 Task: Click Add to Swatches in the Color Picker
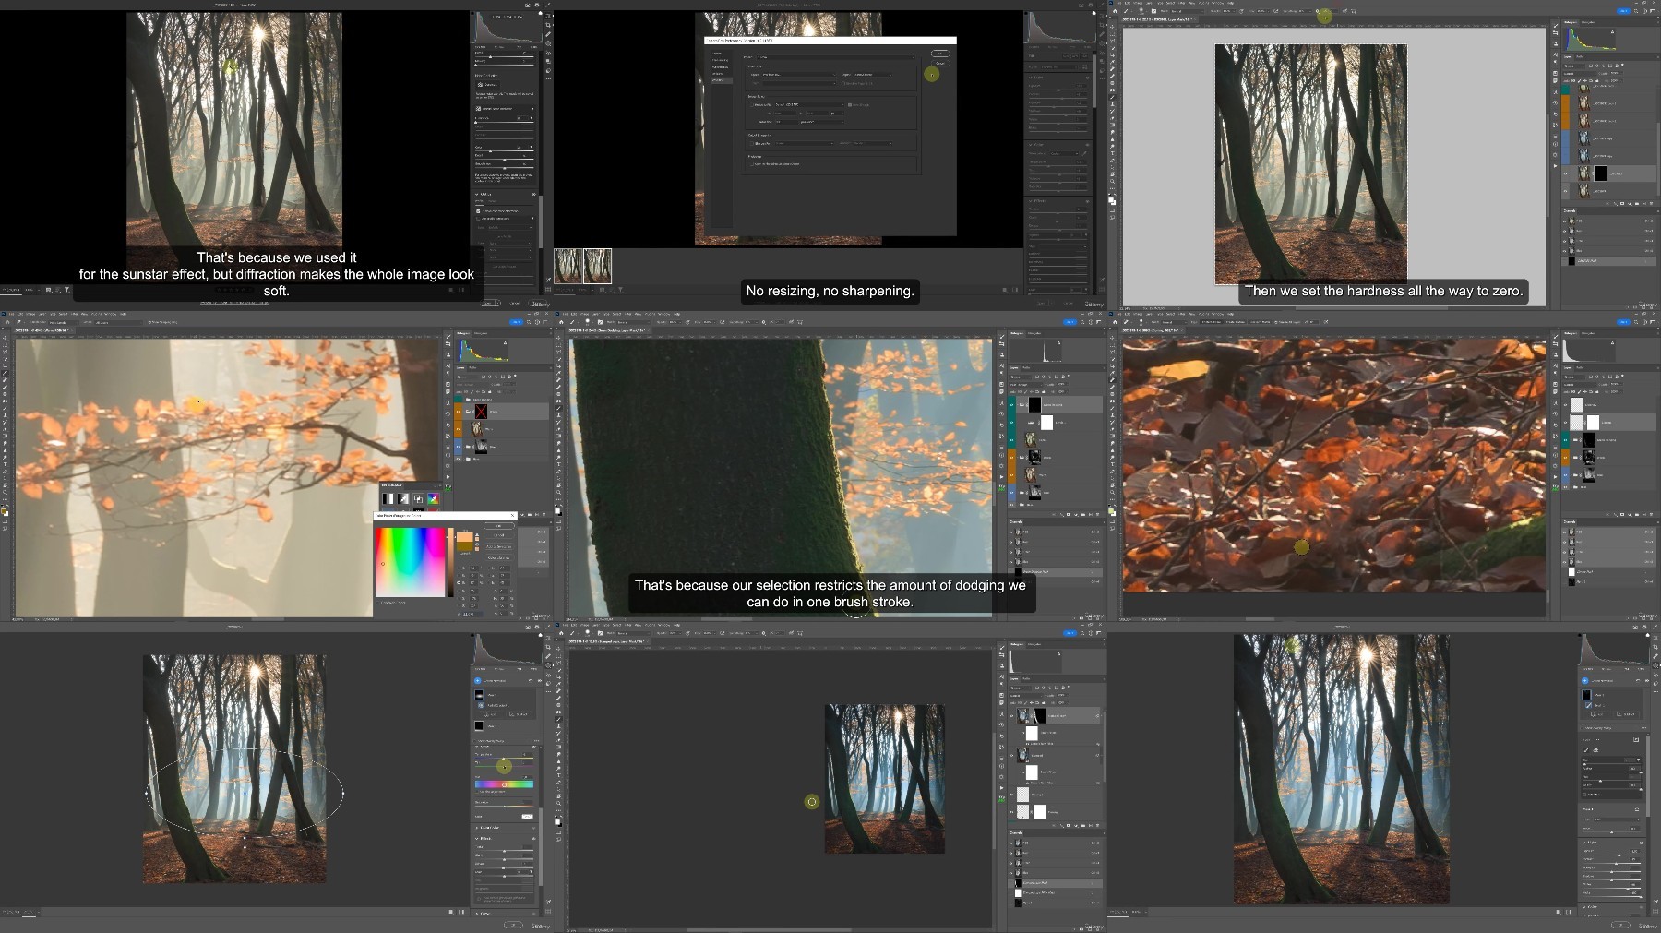coord(498,546)
